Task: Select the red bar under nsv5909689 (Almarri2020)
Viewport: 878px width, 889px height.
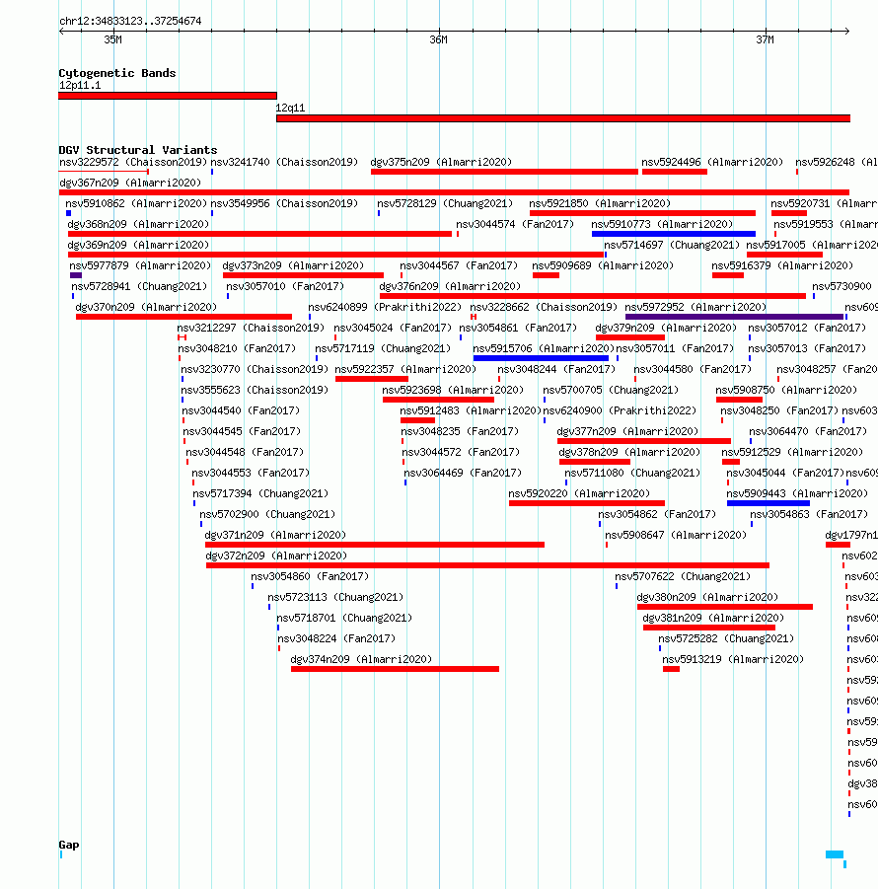Action: 546,275
